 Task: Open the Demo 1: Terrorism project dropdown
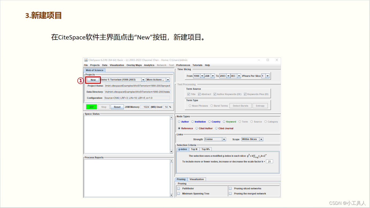coord(143,80)
